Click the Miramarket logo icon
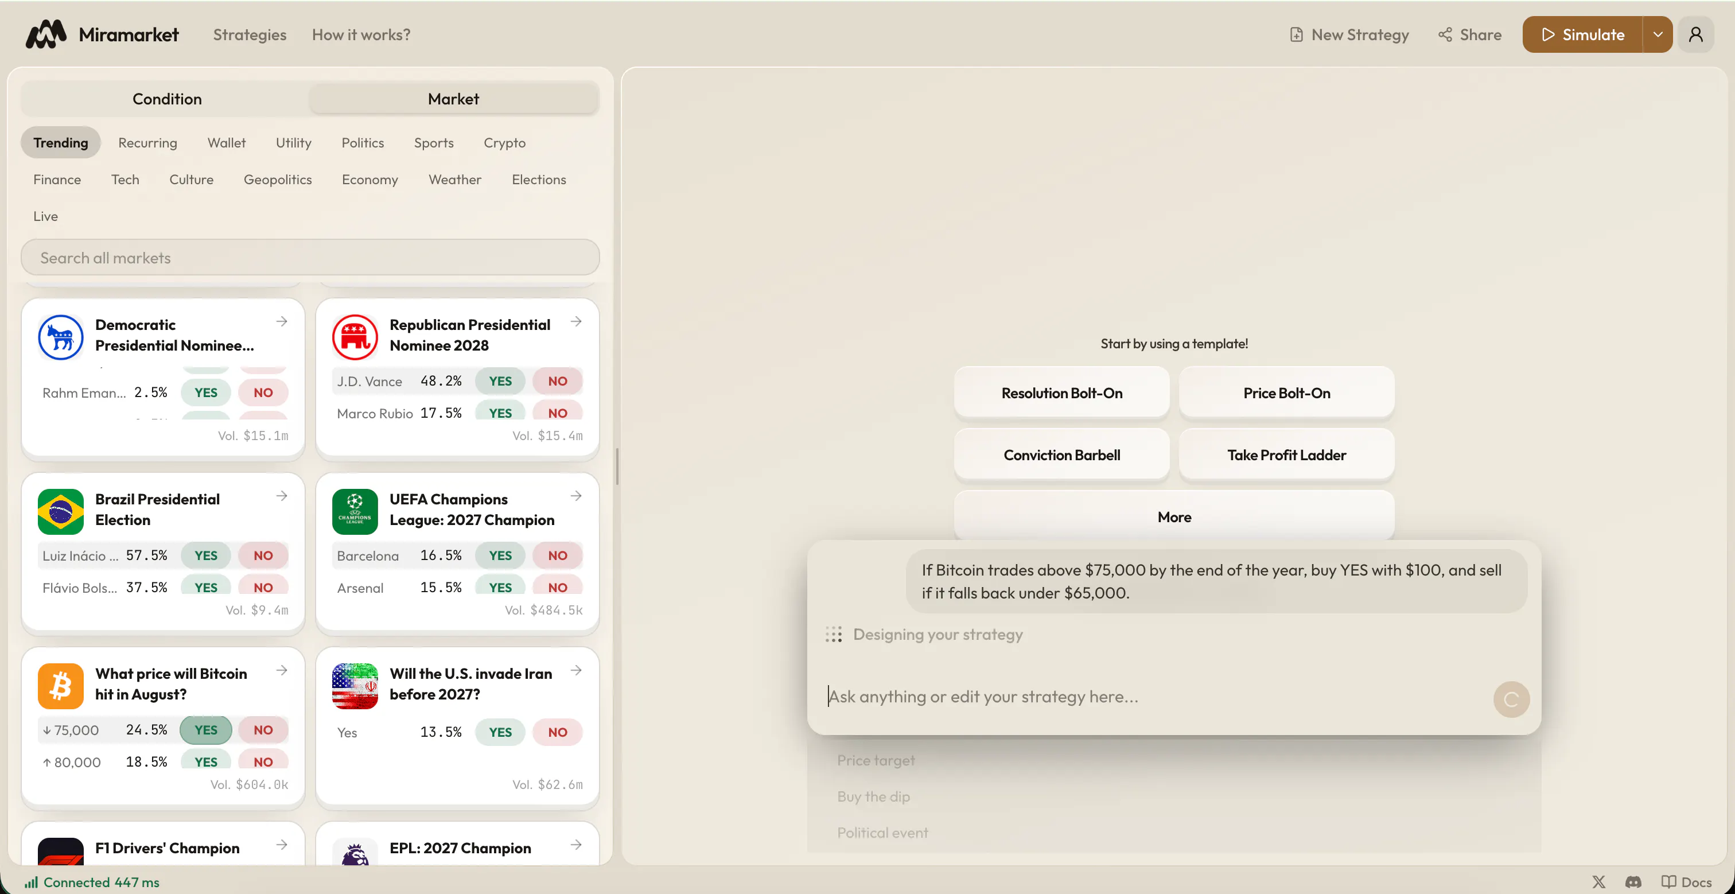The height and width of the screenshot is (894, 1735). [46, 34]
